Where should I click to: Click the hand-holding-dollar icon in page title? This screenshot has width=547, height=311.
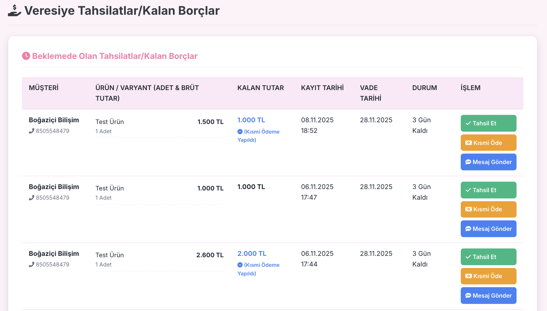point(14,11)
